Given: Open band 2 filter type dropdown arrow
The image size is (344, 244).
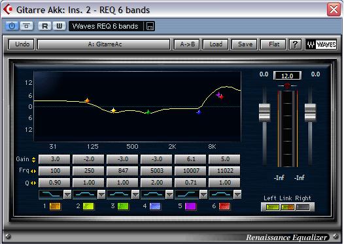Looking at the screenshot, I should coord(101,194).
